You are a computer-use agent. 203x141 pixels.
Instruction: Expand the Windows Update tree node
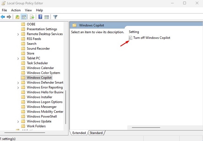tap(18, 121)
